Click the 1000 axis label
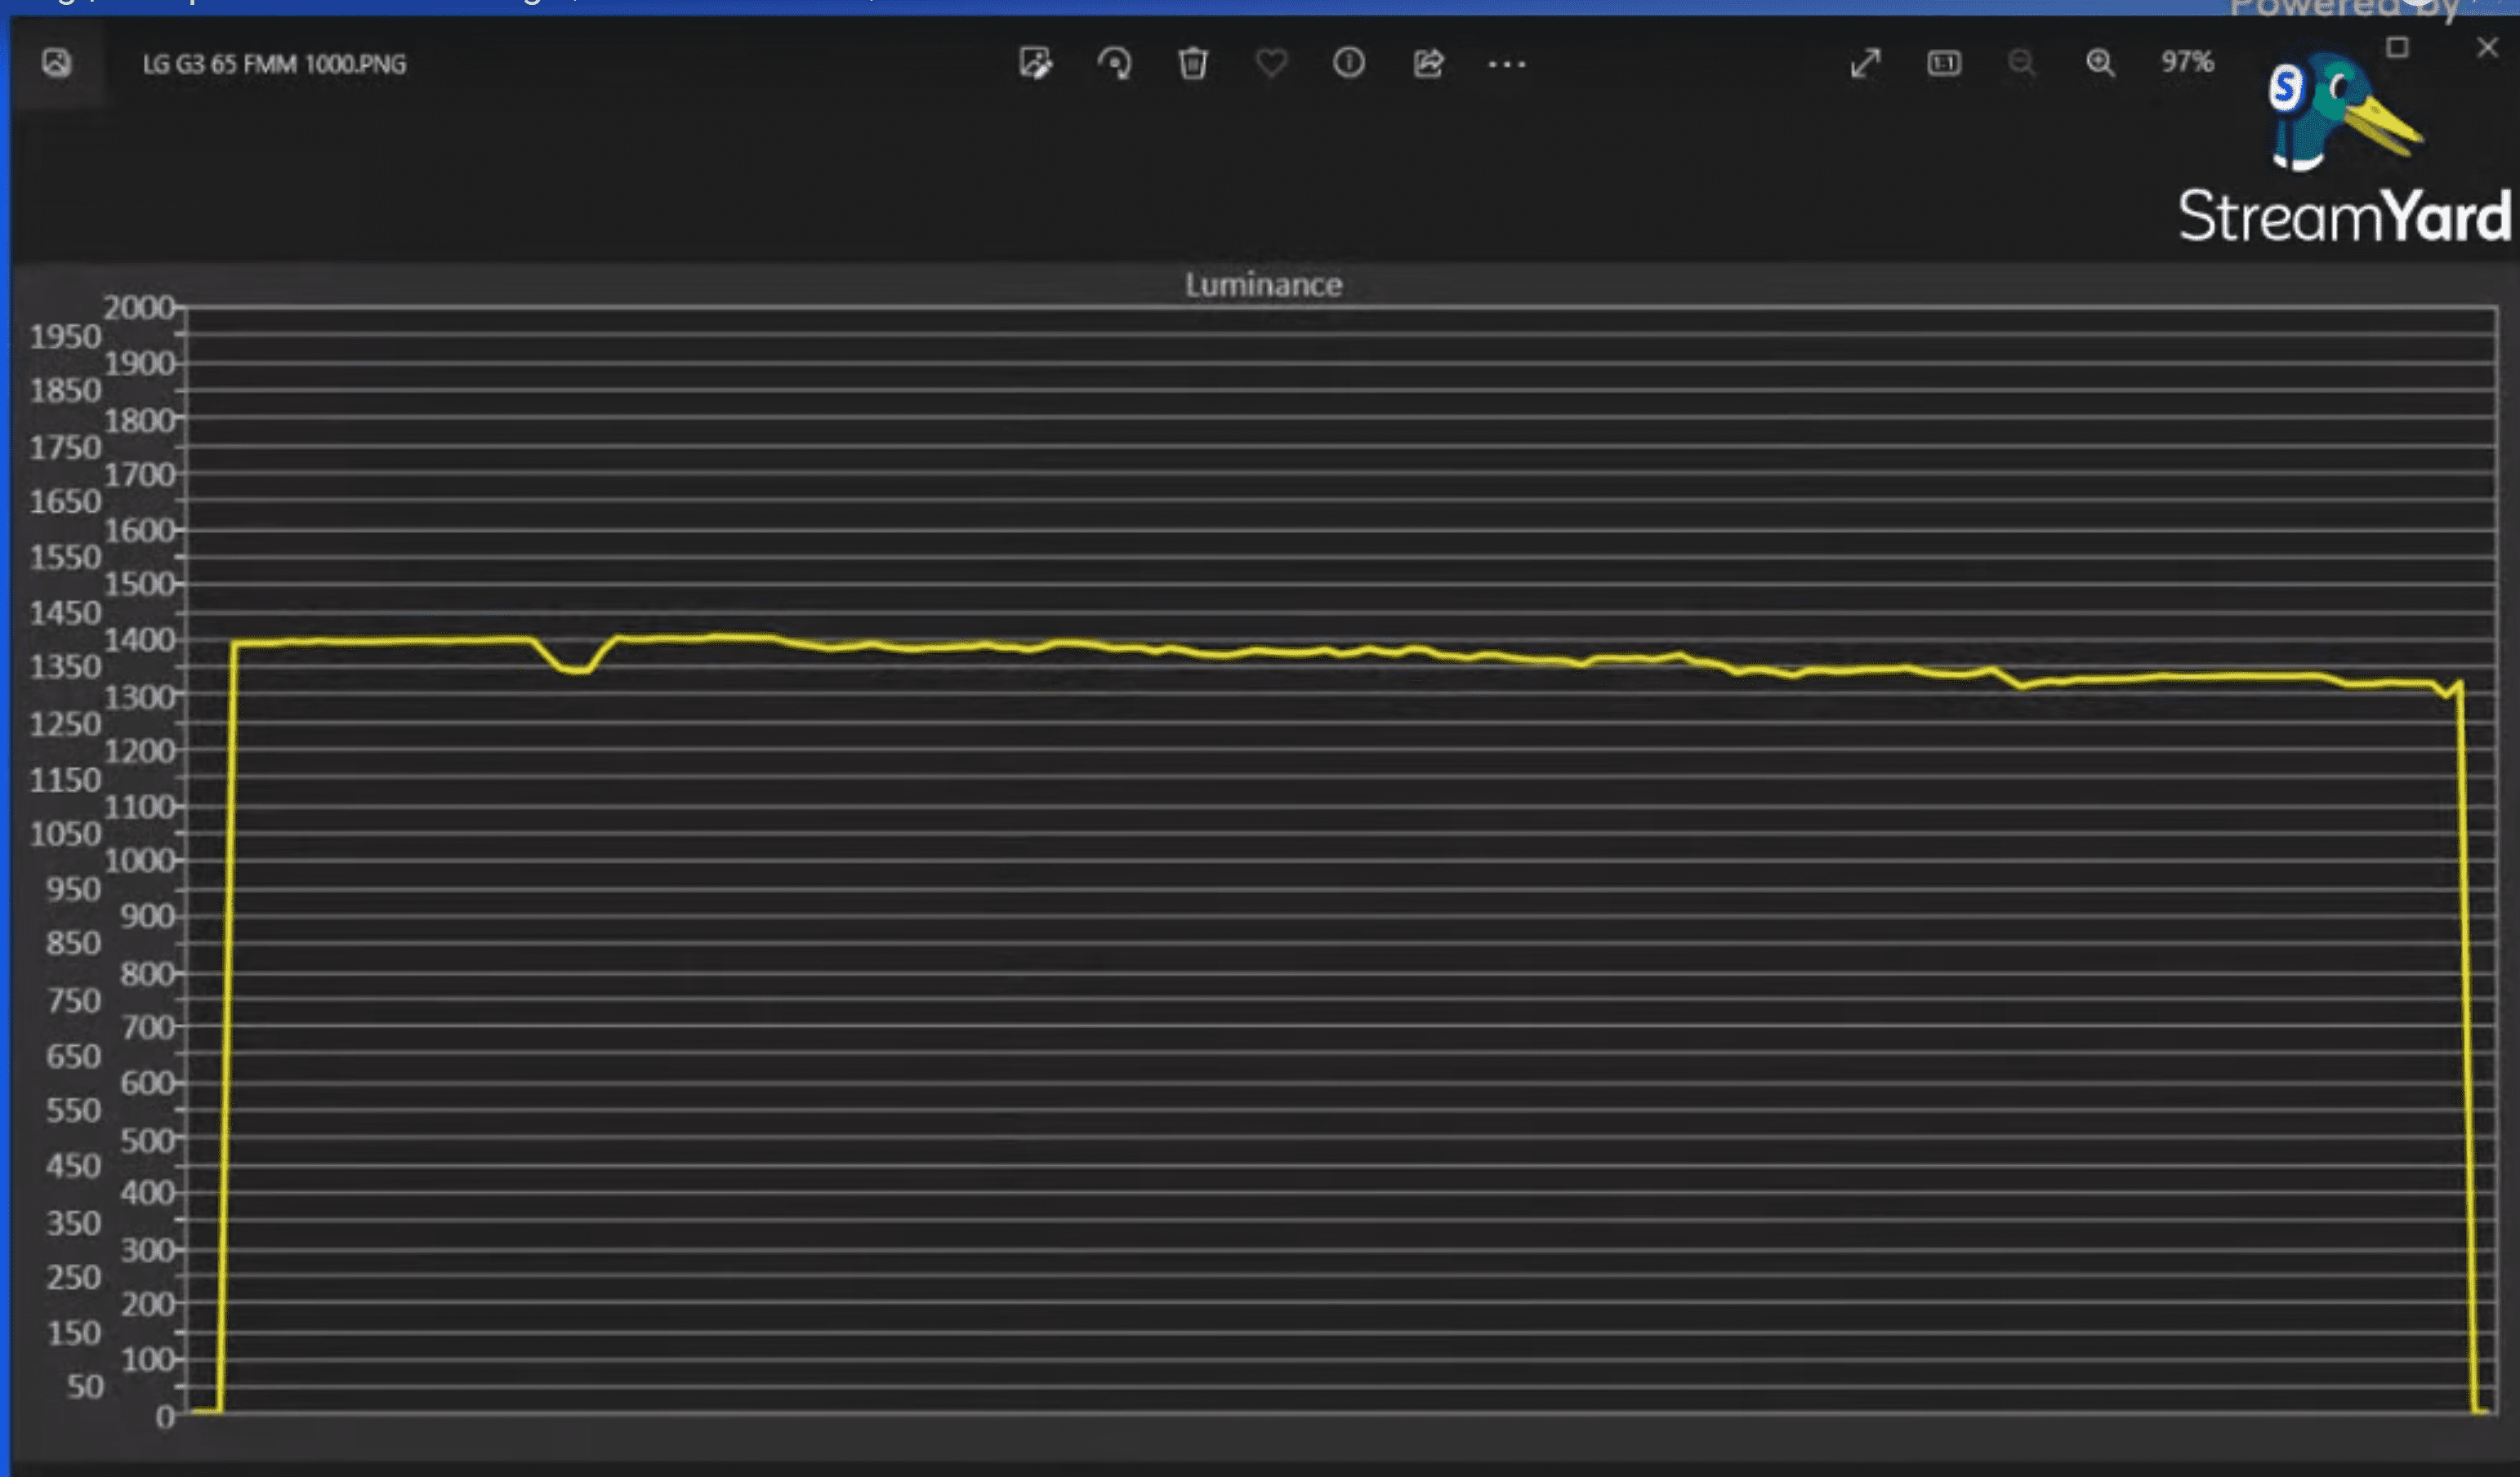Image resolution: width=2520 pixels, height=1477 pixels. [x=139, y=861]
